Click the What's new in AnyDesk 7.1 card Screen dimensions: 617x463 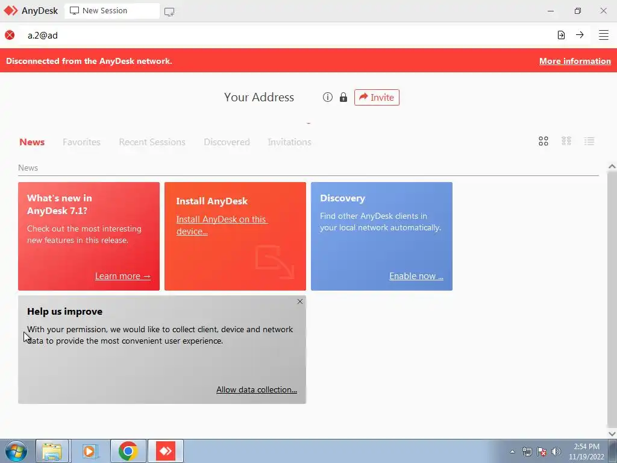89,236
